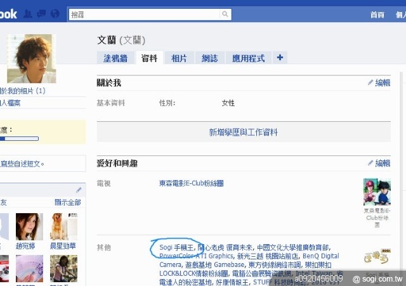Viewport: 406px width, 286px height.
Task: Switch to the 塗鴉牆 tab
Action: tap(115, 58)
